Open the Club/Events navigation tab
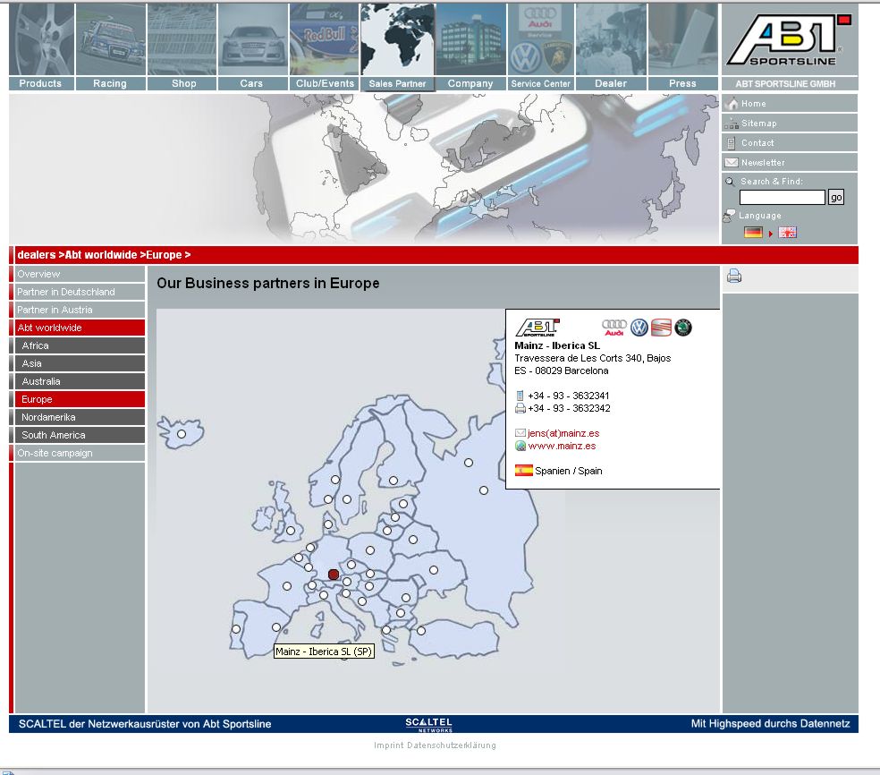The image size is (880, 775). (324, 47)
